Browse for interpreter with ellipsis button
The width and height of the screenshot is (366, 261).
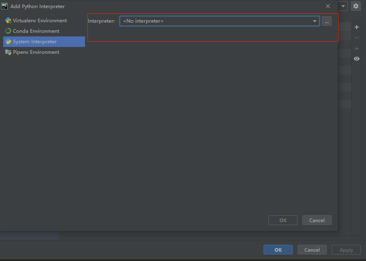pos(327,21)
